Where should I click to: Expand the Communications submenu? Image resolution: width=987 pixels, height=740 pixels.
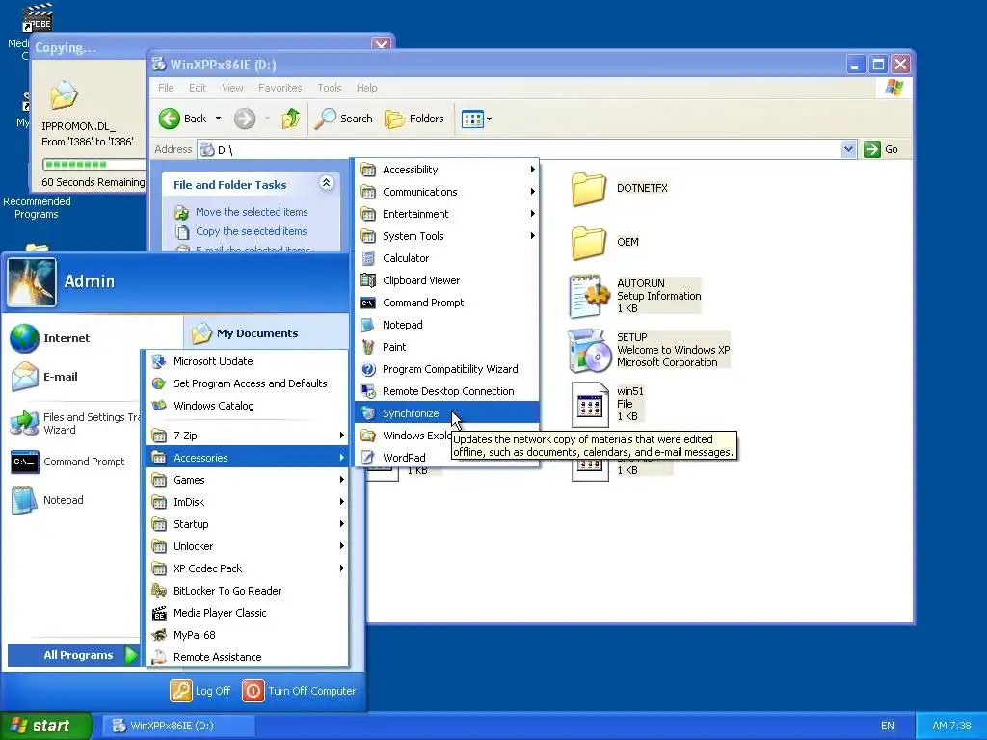coord(447,192)
